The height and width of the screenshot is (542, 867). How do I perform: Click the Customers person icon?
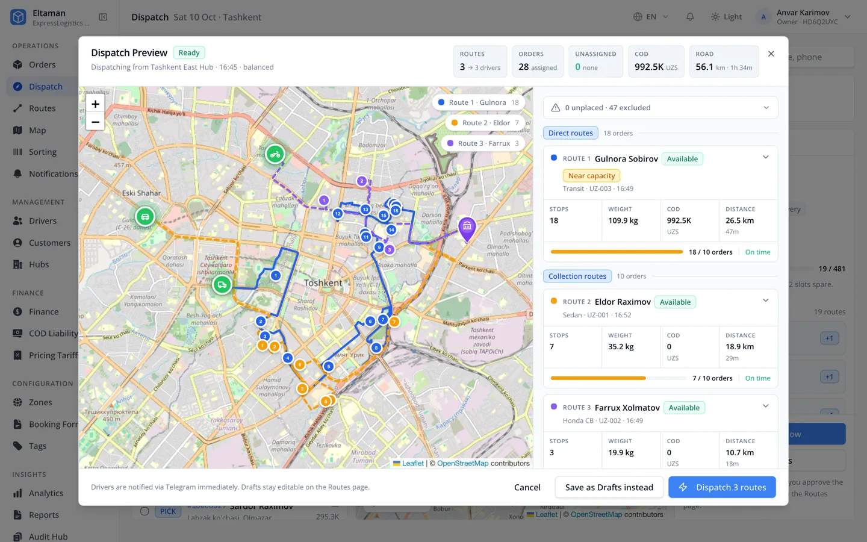tap(17, 243)
